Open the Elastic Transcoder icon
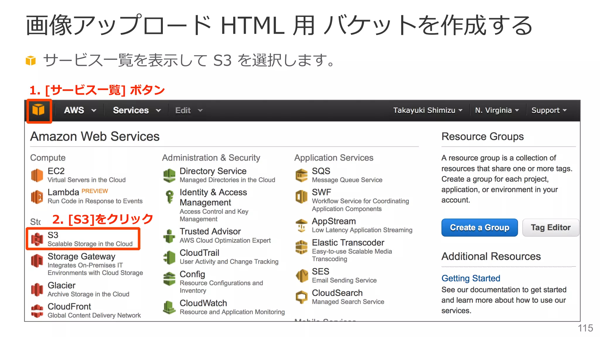This screenshot has height=337, width=600. coord(302,247)
